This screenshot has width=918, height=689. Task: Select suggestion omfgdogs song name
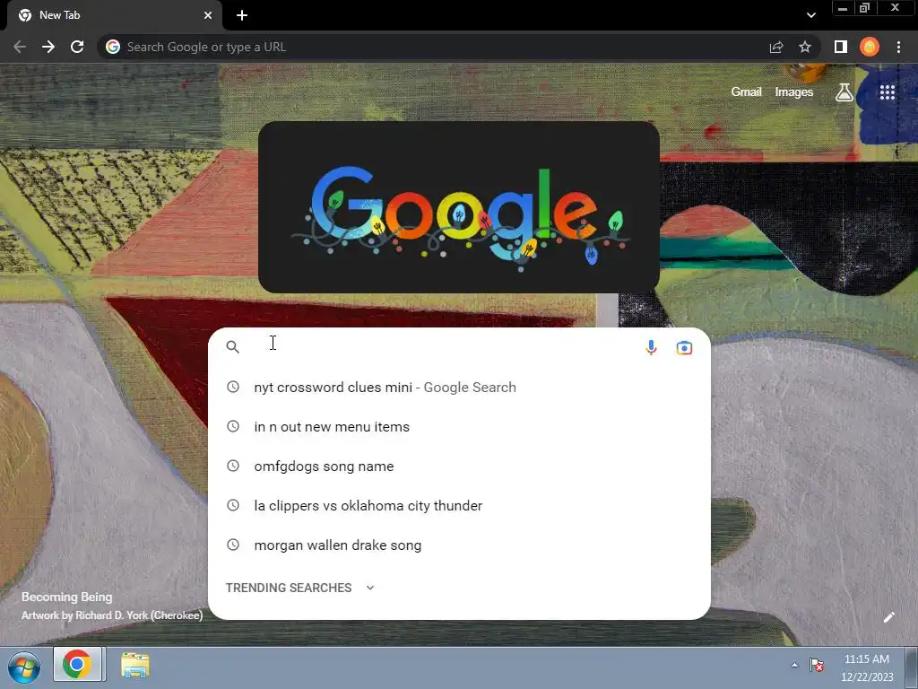click(x=459, y=467)
